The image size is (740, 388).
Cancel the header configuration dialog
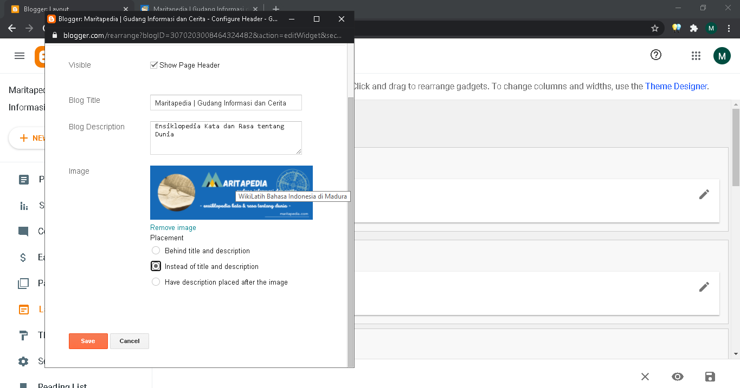[130, 341]
